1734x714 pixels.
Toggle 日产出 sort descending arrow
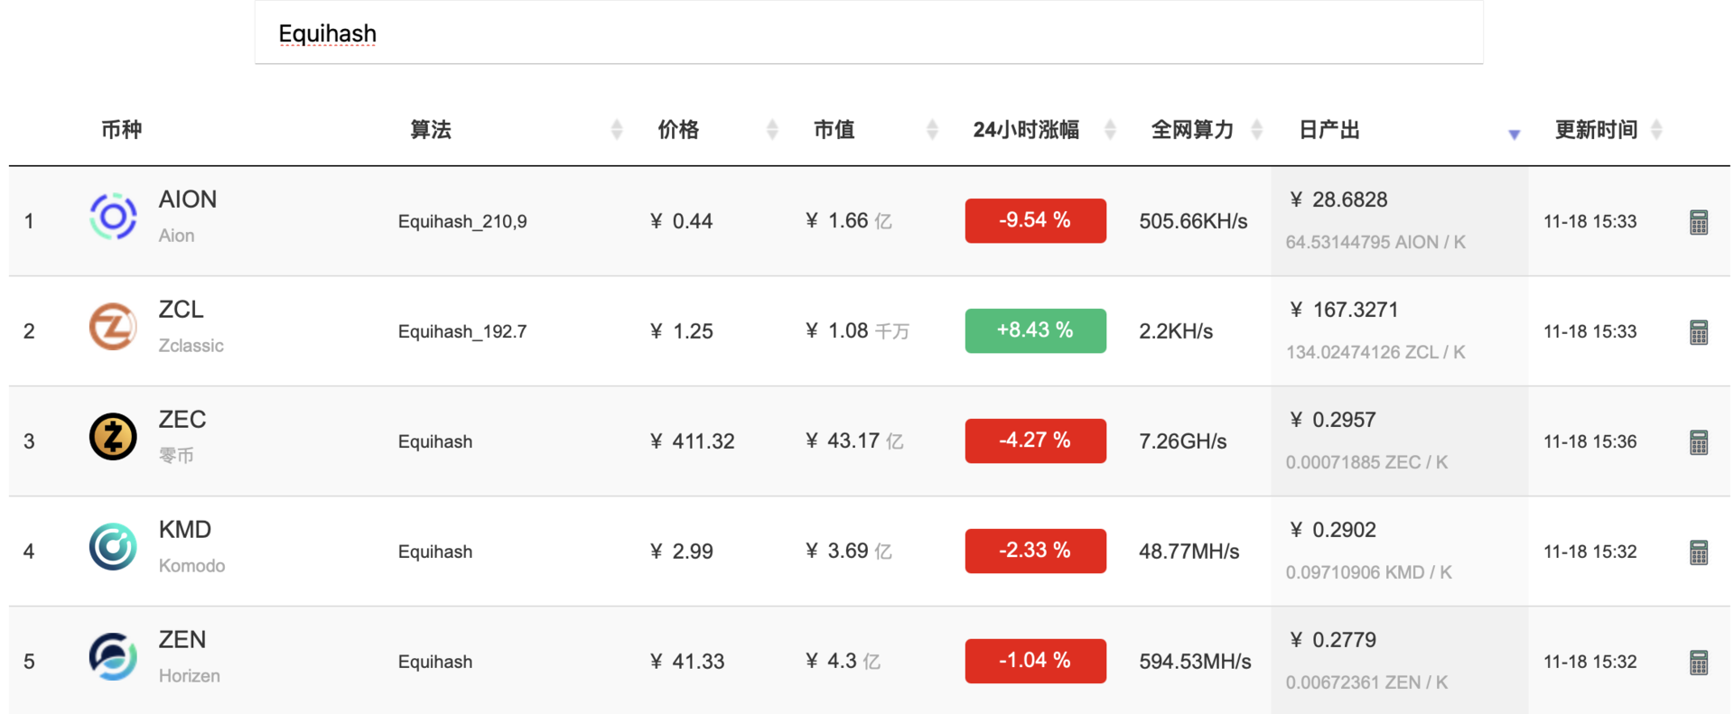1515,134
